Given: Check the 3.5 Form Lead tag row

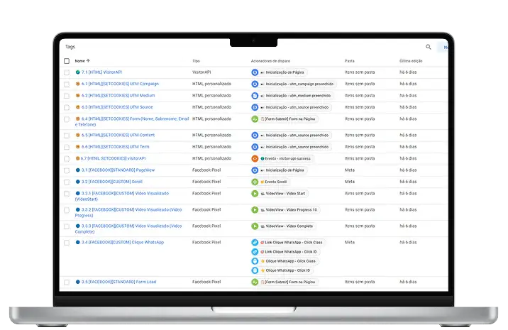Looking at the screenshot, I should pos(67,282).
